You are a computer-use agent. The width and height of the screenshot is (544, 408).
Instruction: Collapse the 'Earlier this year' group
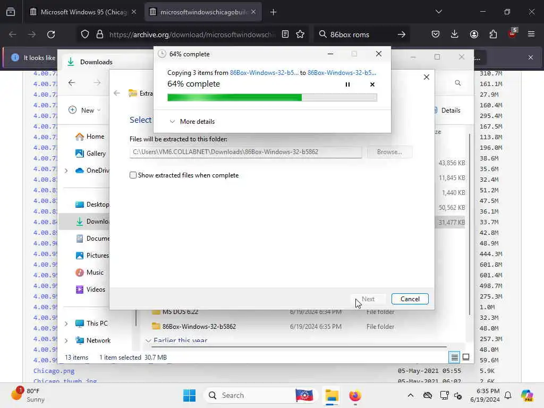click(148, 341)
